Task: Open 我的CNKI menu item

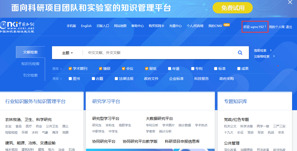Action: [215, 26]
